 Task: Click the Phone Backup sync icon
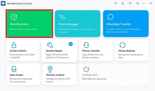point(122,45)
